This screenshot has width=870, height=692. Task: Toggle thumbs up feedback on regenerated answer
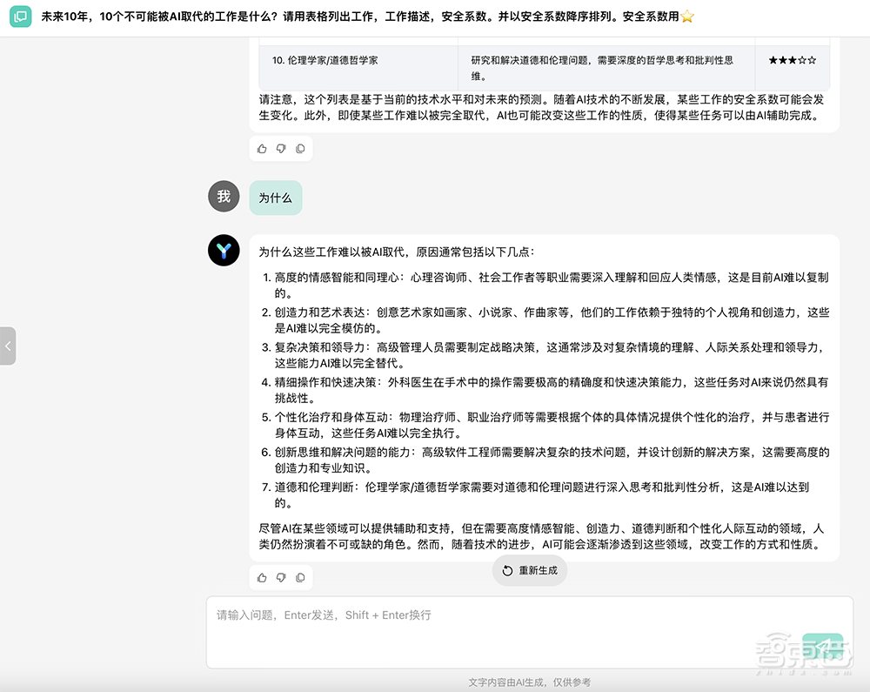(x=262, y=577)
